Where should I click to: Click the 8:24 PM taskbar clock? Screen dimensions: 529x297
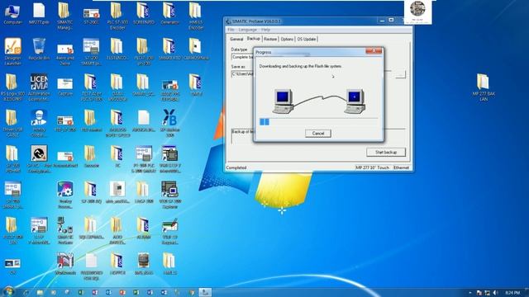(x=512, y=293)
